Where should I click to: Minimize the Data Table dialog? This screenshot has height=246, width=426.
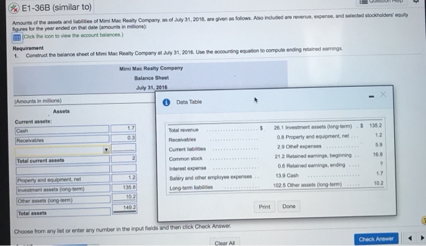point(371,97)
